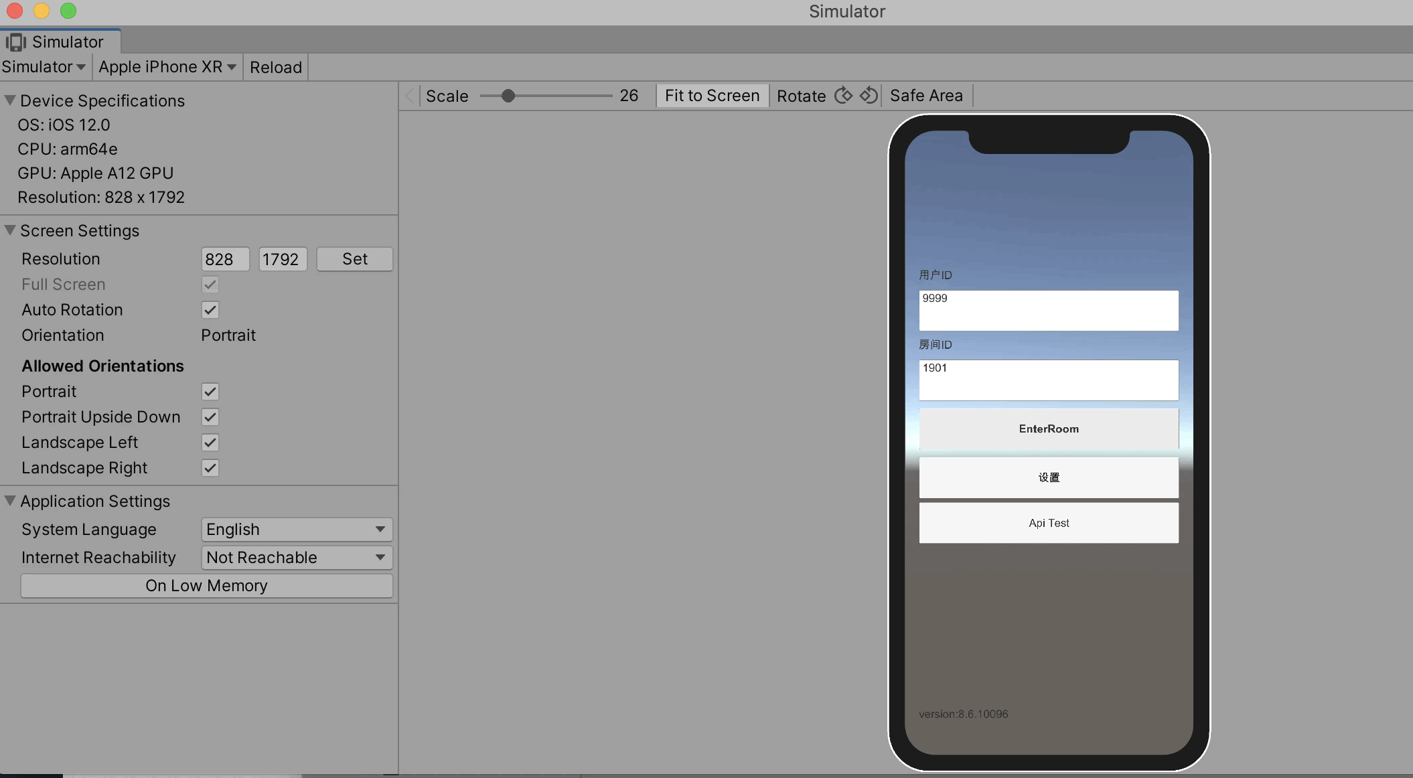Uncheck Landscape Left orientation
Image resolution: width=1413 pixels, height=778 pixels.
(210, 443)
